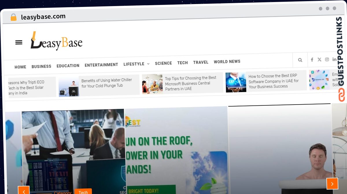This screenshot has width=347, height=194.
Task: Open the ENTERTAINMENT menu item
Action: 101,65
